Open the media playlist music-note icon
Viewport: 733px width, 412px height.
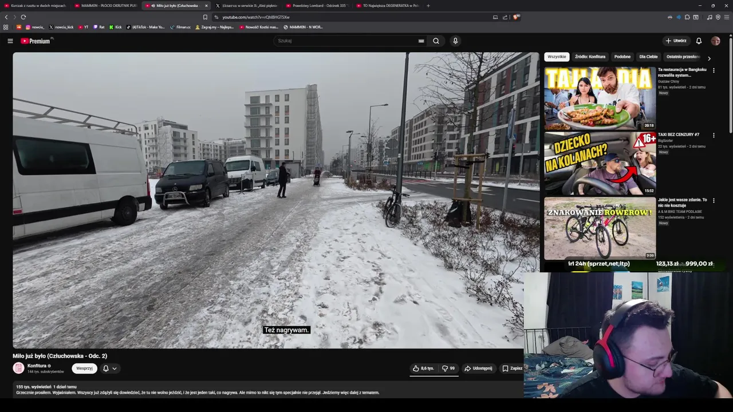coord(710,17)
